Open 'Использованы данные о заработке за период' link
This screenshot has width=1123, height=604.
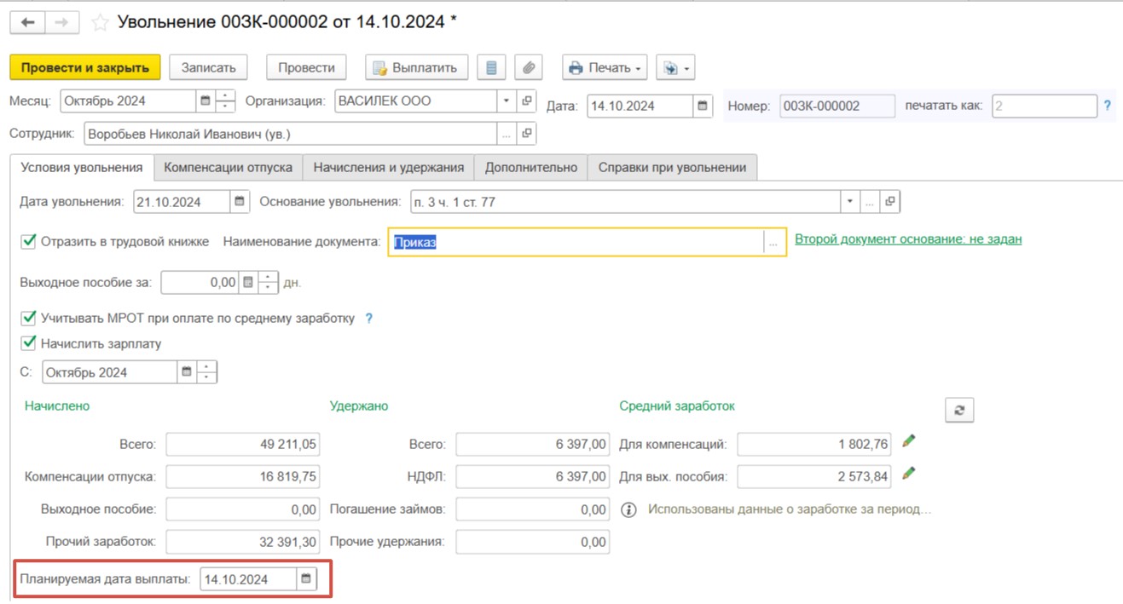coord(790,509)
